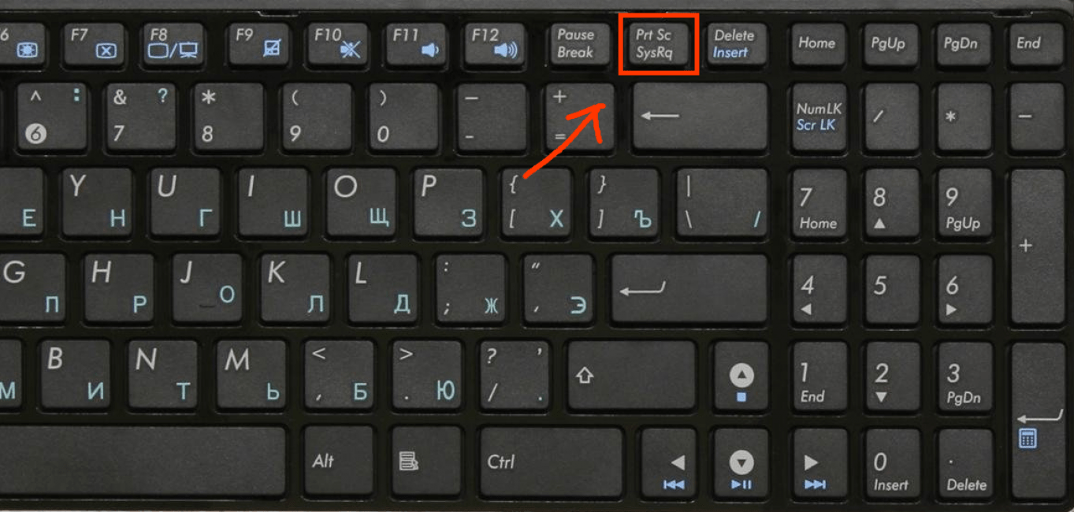Screen dimensions: 1074x512
Task: Click the F12 volume up key
Action: tap(493, 45)
